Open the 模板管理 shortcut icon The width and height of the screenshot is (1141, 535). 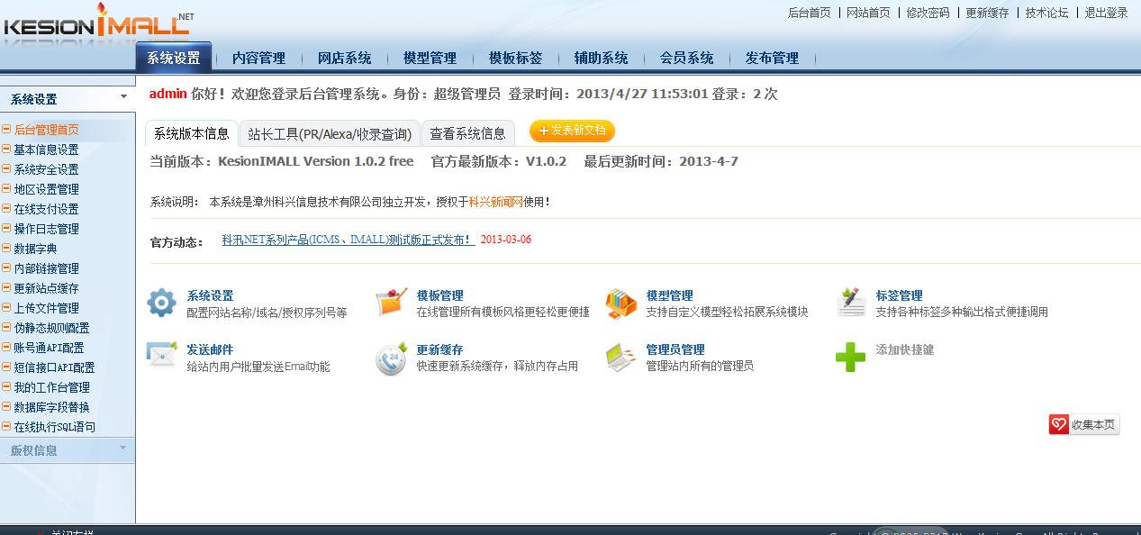[x=392, y=304]
